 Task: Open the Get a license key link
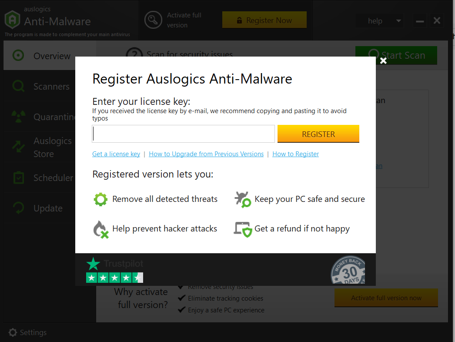[x=116, y=154]
